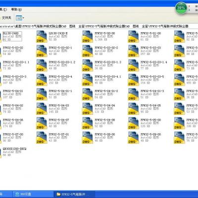198x198 pixels.
Task: Open the Views dropdown arrow
Action: point(23,18)
